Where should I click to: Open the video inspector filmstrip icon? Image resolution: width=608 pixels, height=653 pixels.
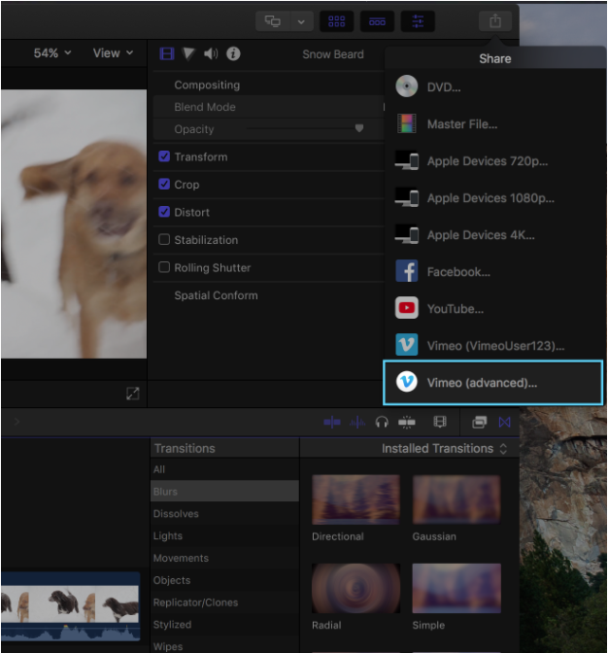pyautogui.click(x=166, y=54)
